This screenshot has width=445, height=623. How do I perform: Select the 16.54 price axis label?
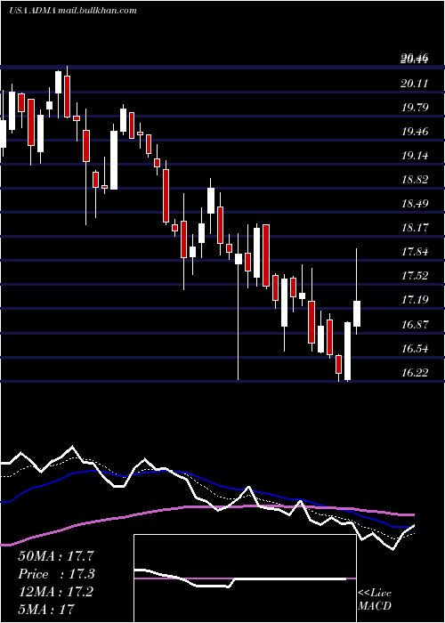point(415,349)
